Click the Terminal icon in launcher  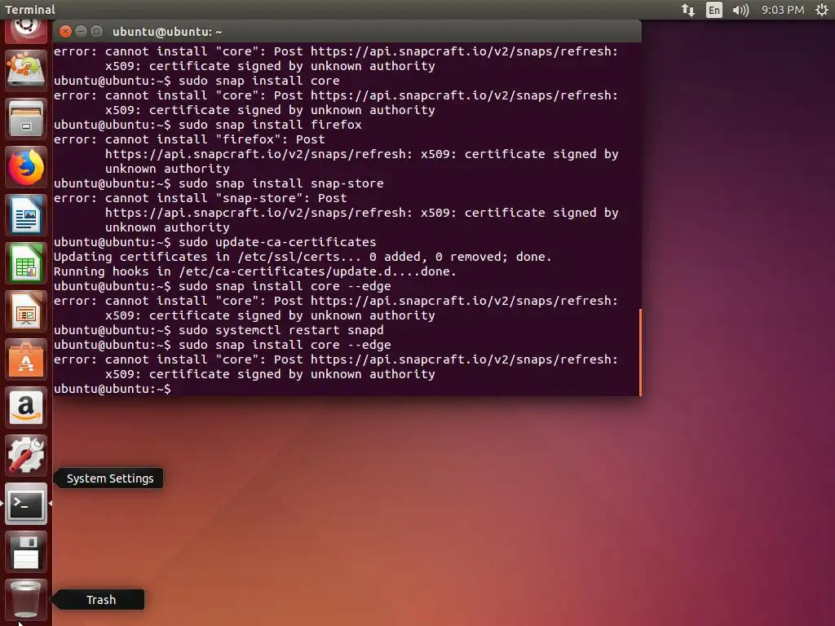[x=25, y=504]
